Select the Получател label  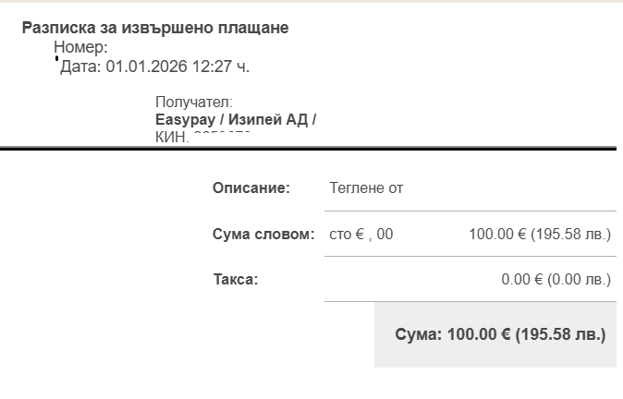[193, 103]
